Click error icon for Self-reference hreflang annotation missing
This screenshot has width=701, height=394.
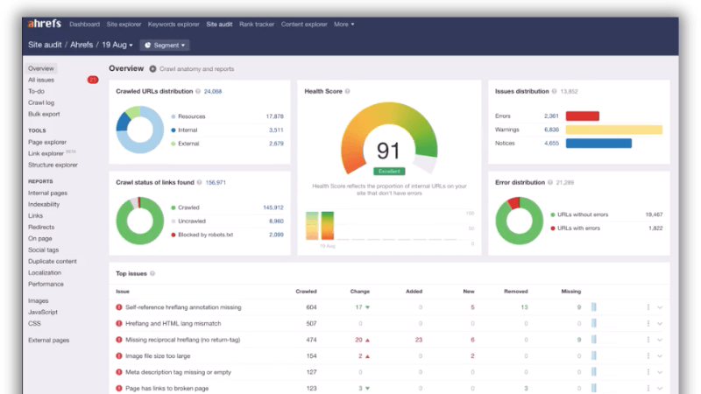(x=119, y=307)
